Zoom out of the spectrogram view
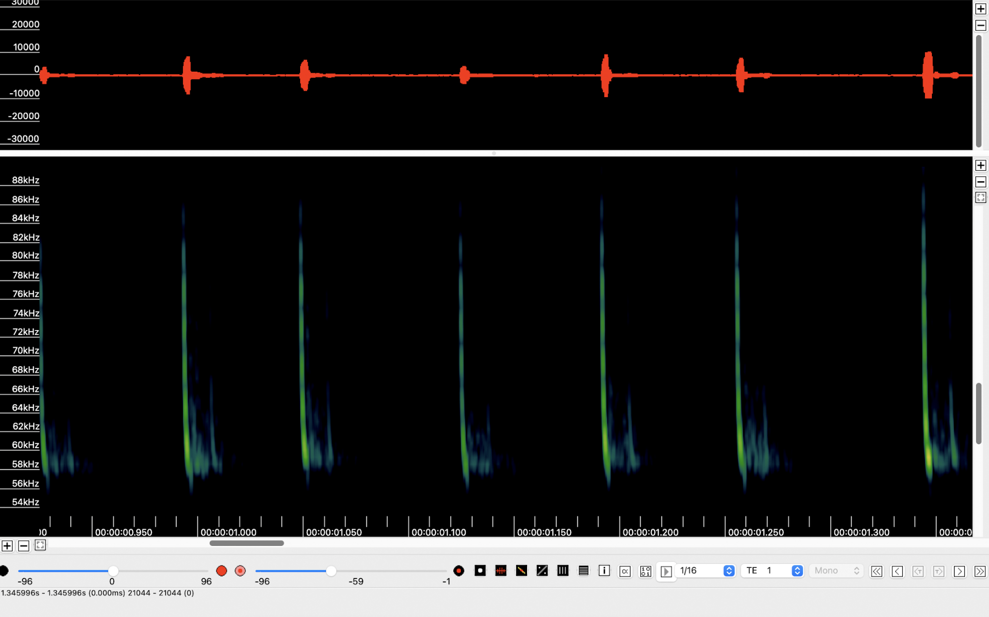The image size is (989, 617). click(x=981, y=182)
